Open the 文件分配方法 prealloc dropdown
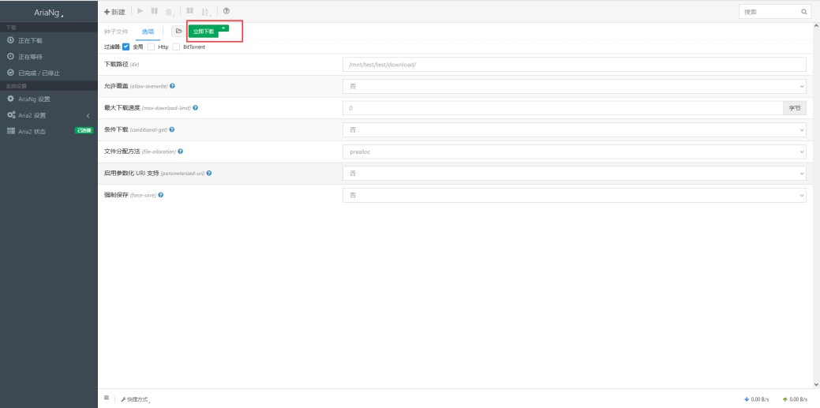Image resolution: width=820 pixels, height=408 pixels. coord(574,151)
